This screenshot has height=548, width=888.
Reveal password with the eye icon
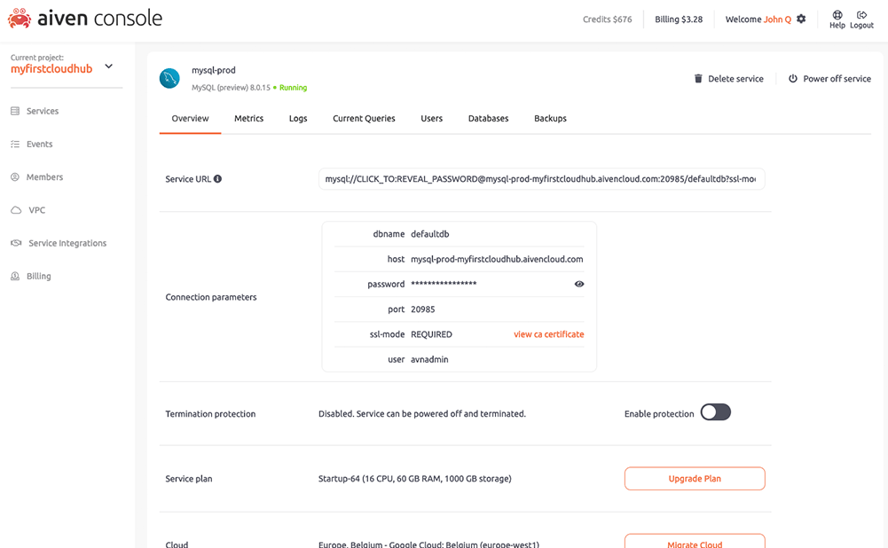578,284
